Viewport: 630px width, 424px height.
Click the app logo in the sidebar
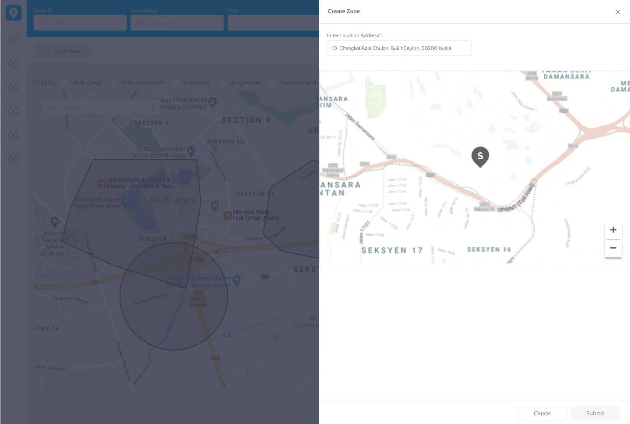pos(14,12)
